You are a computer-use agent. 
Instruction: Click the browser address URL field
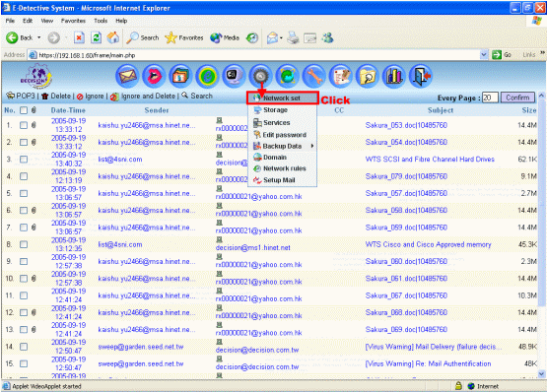254,55
